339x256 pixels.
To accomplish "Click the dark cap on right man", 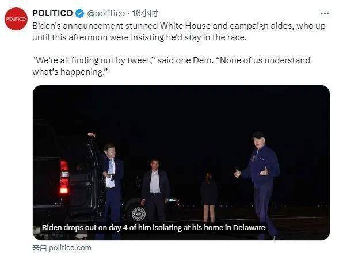I will pos(259,135).
